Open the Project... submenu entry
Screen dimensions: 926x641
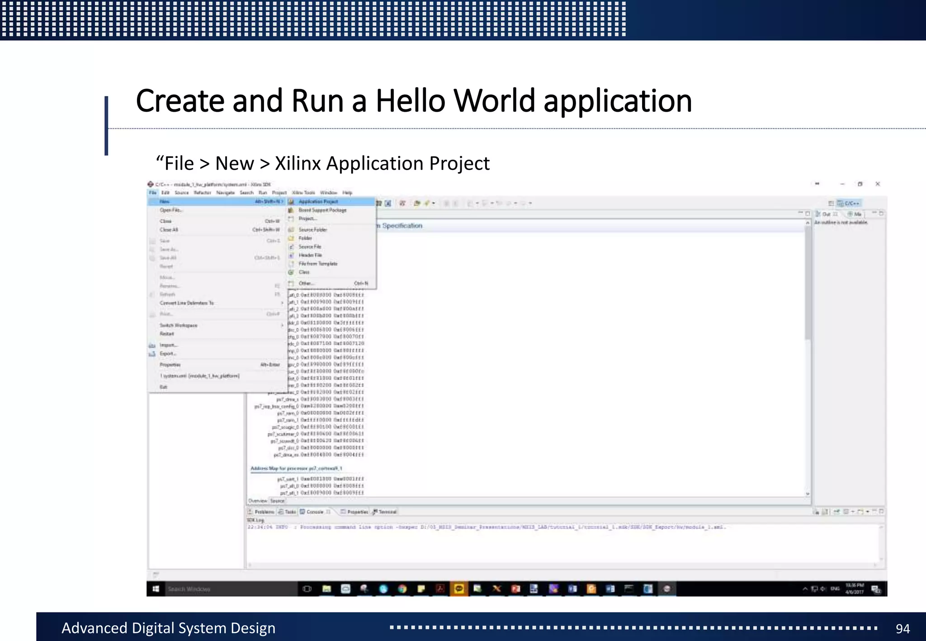[x=331, y=219]
